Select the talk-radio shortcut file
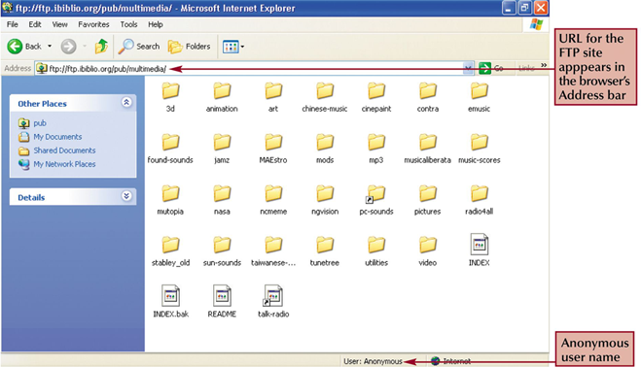 click(x=273, y=302)
